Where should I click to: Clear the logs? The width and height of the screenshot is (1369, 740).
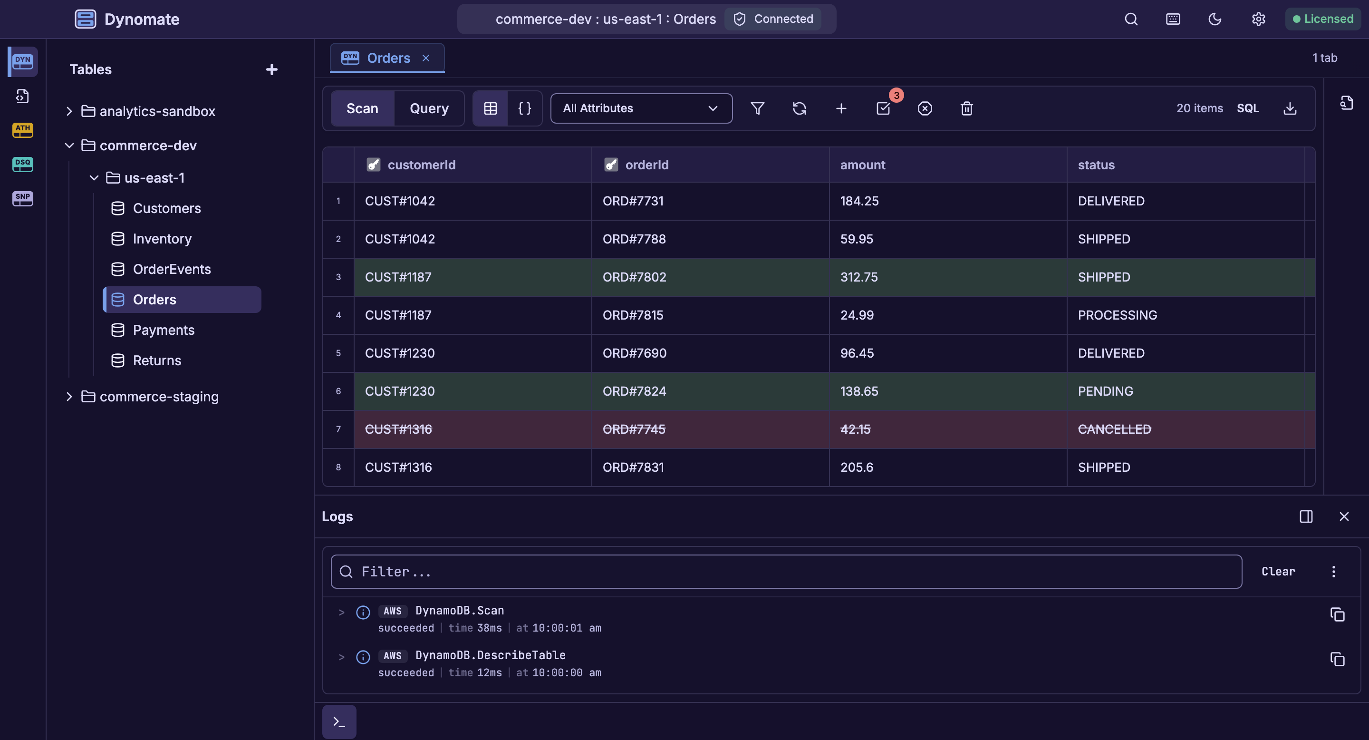pyautogui.click(x=1278, y=572)
